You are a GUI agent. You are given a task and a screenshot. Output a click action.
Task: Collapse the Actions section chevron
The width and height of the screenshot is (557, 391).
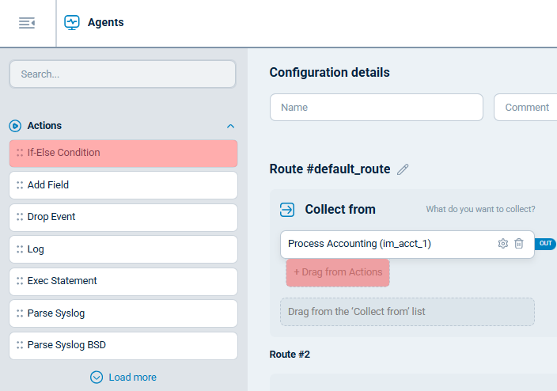coord(230,126)
